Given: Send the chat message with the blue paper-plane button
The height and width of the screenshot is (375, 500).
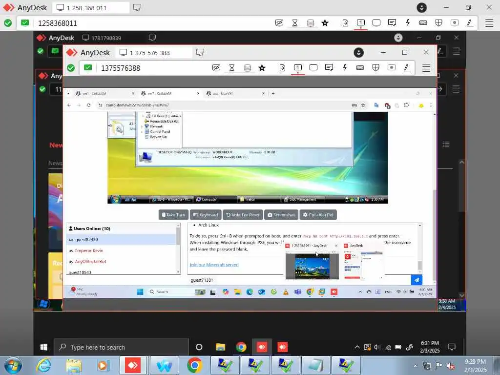Looking at the screenshot, I should (x=417, y=280).
